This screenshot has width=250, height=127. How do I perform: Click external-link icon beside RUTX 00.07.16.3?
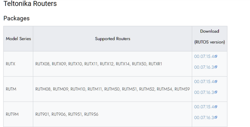pos(216,67)
